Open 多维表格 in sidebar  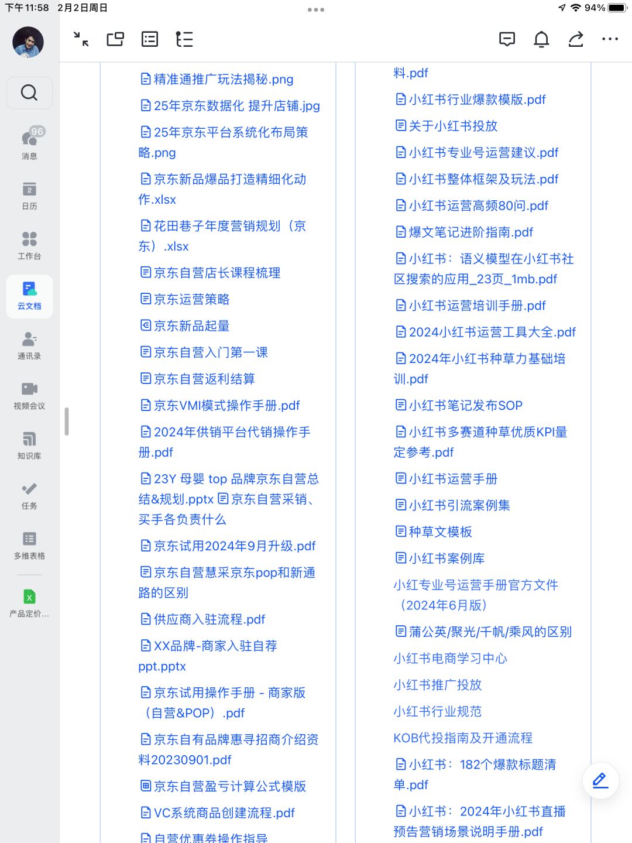point(29,545)
